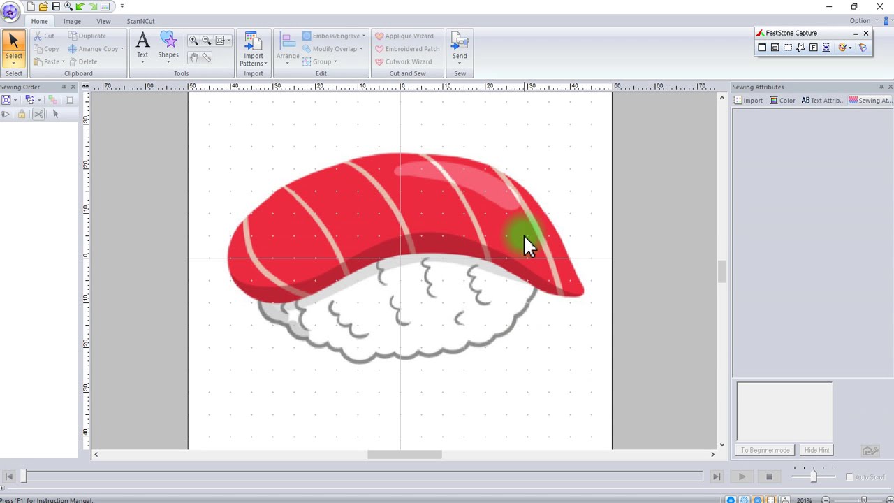Capture scrolling window in FastStone Capture

pyautogui.click(x=826, y=48)
